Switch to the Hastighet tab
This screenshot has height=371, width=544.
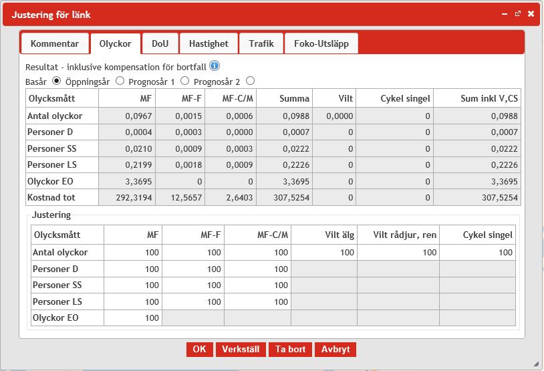[209, 43]
